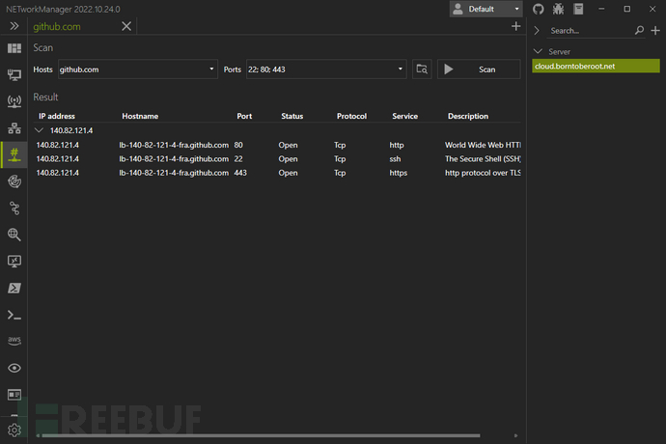The image size is (666, 444).
Task: Open the Network Interface tool
Action: 14,74
